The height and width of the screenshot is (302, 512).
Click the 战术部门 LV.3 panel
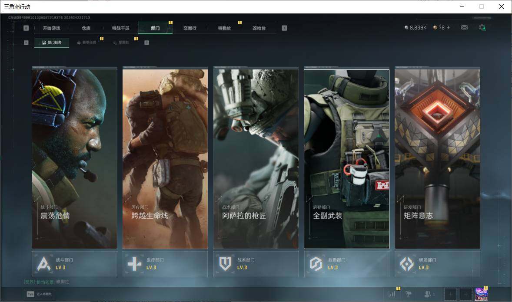pyautogui.click(x=256, y=263)
